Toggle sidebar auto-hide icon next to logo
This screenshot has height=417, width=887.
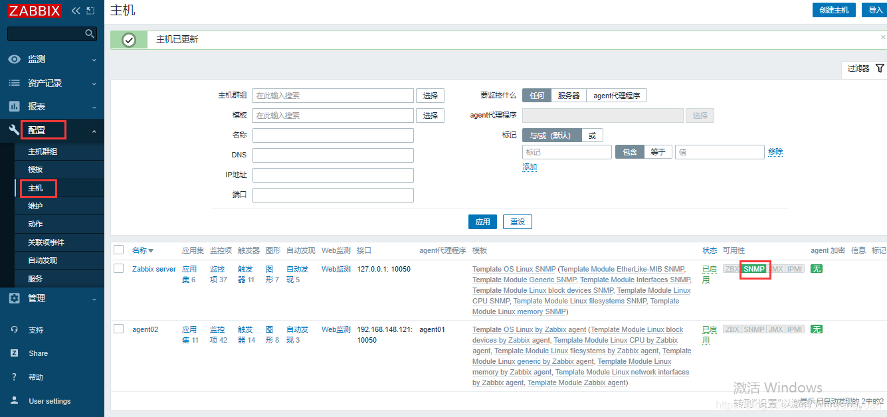[x=90, y=11]
